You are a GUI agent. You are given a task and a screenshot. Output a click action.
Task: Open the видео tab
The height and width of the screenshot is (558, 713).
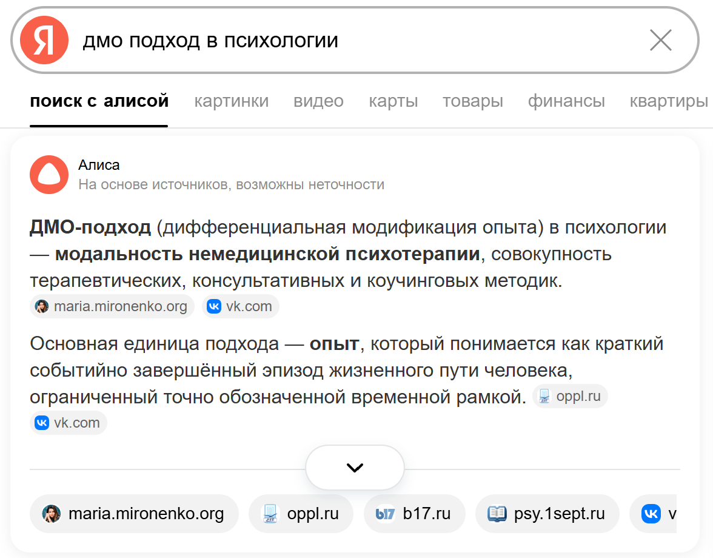pos(318,101)
